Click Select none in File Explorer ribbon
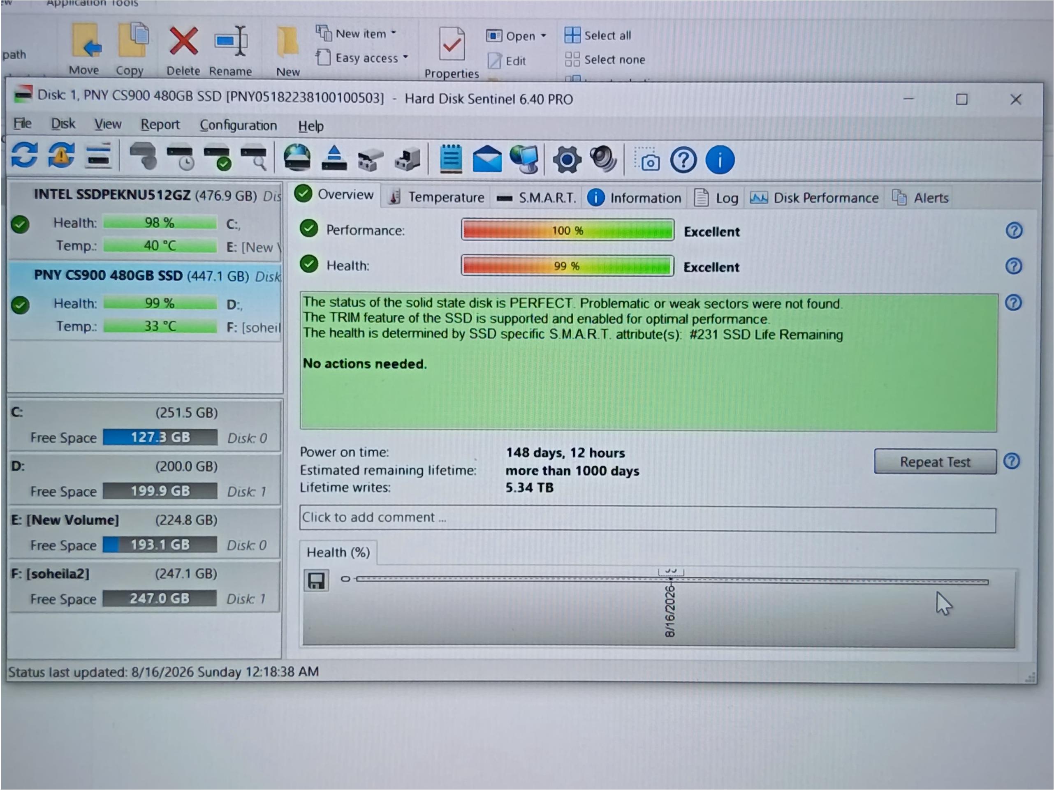Image resolution: width=1054 pixels, height=790 pixels. pos(605,60)
